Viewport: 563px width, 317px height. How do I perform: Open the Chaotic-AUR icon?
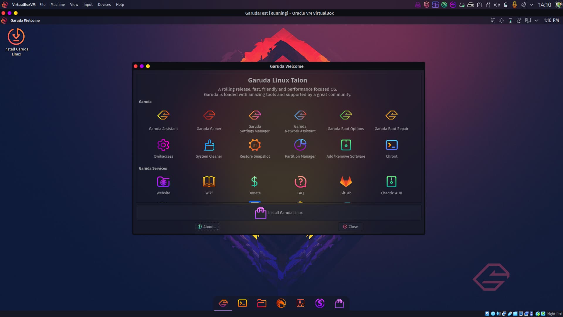point(391,182)
